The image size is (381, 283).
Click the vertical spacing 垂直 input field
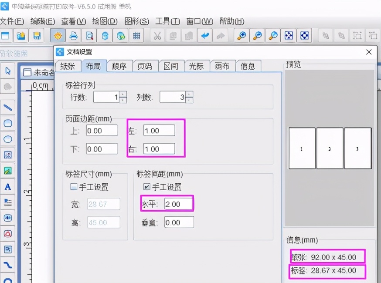179,222
